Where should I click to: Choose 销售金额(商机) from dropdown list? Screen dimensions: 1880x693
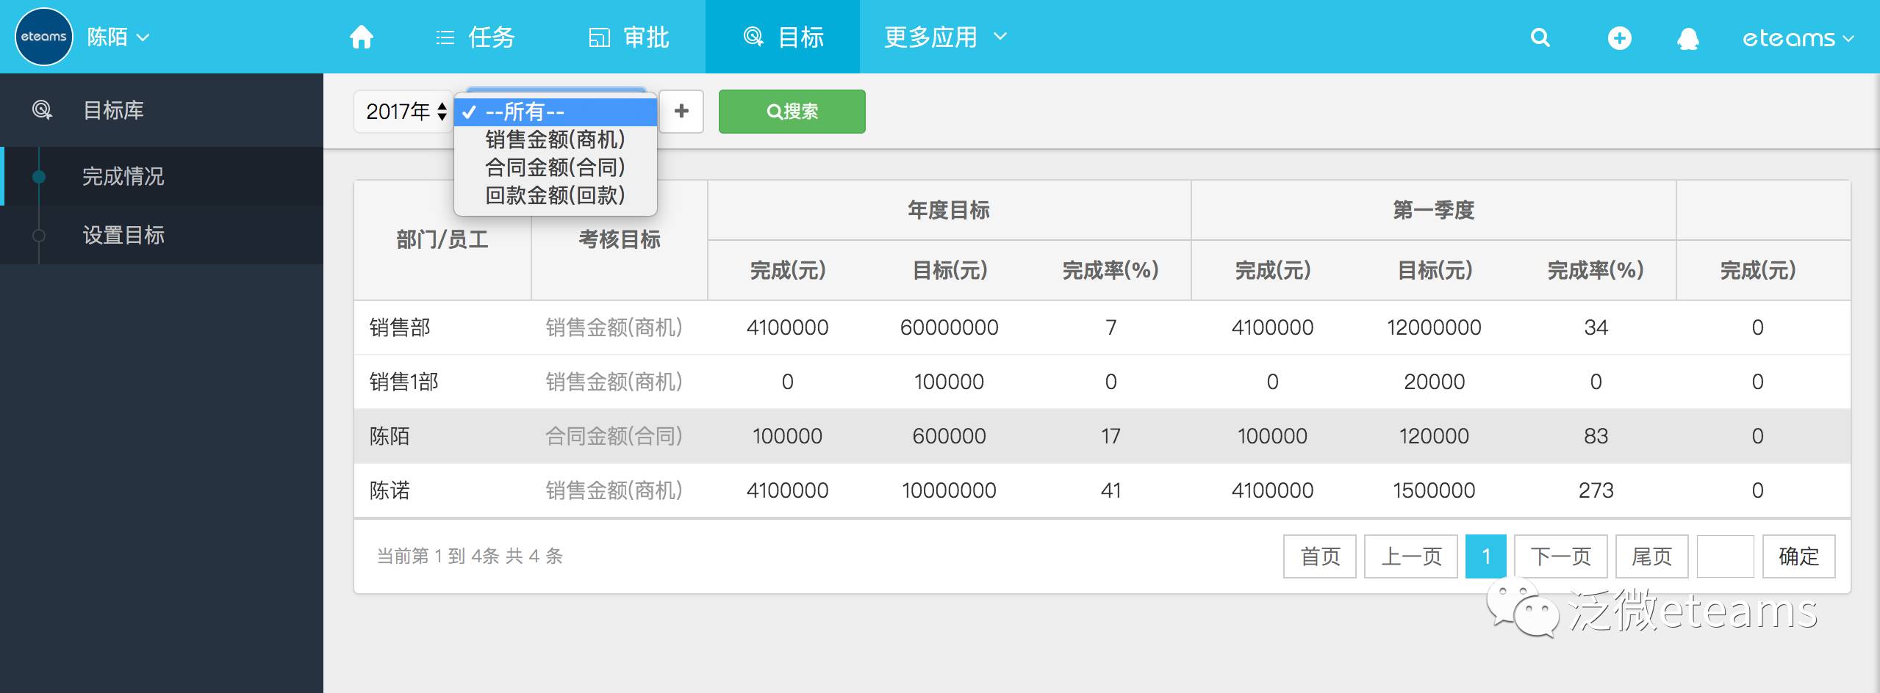tap(556, 139)
